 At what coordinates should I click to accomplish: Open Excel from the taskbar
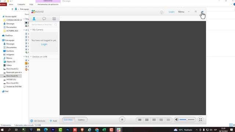[x=104, y=130]
